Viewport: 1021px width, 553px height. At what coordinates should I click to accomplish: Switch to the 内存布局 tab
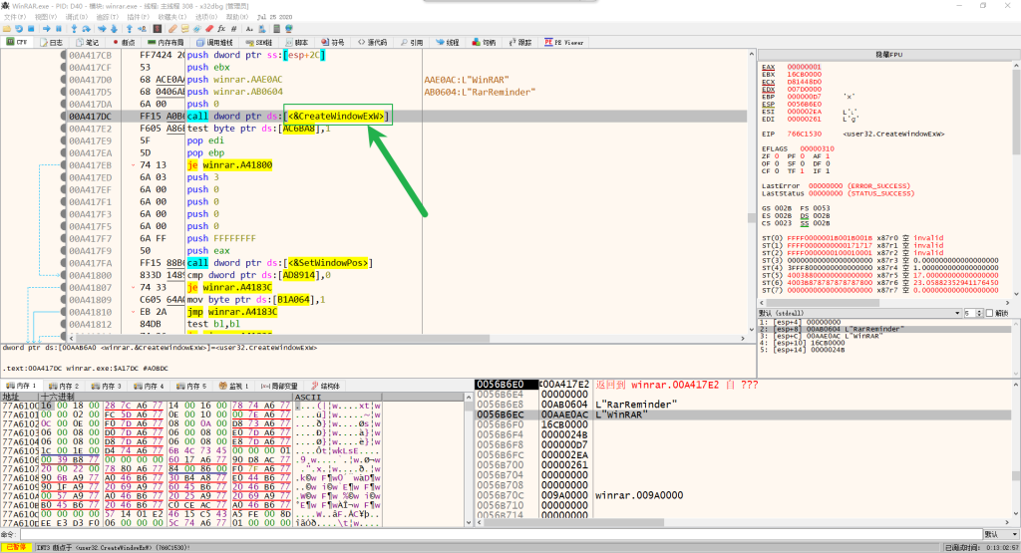[x=166, y=43]
